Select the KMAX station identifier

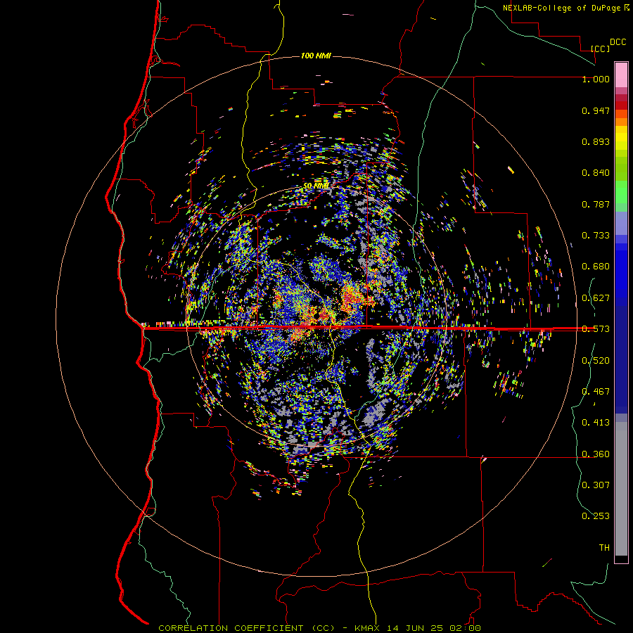click(367, 628)
